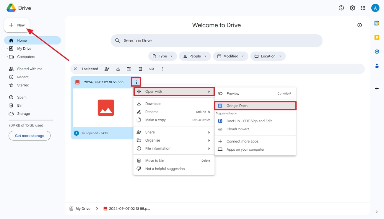The height and width of the screenshot is (219, 384).
Task: Open the Modified filter dropdown
Action: click(x=231, y=56)
